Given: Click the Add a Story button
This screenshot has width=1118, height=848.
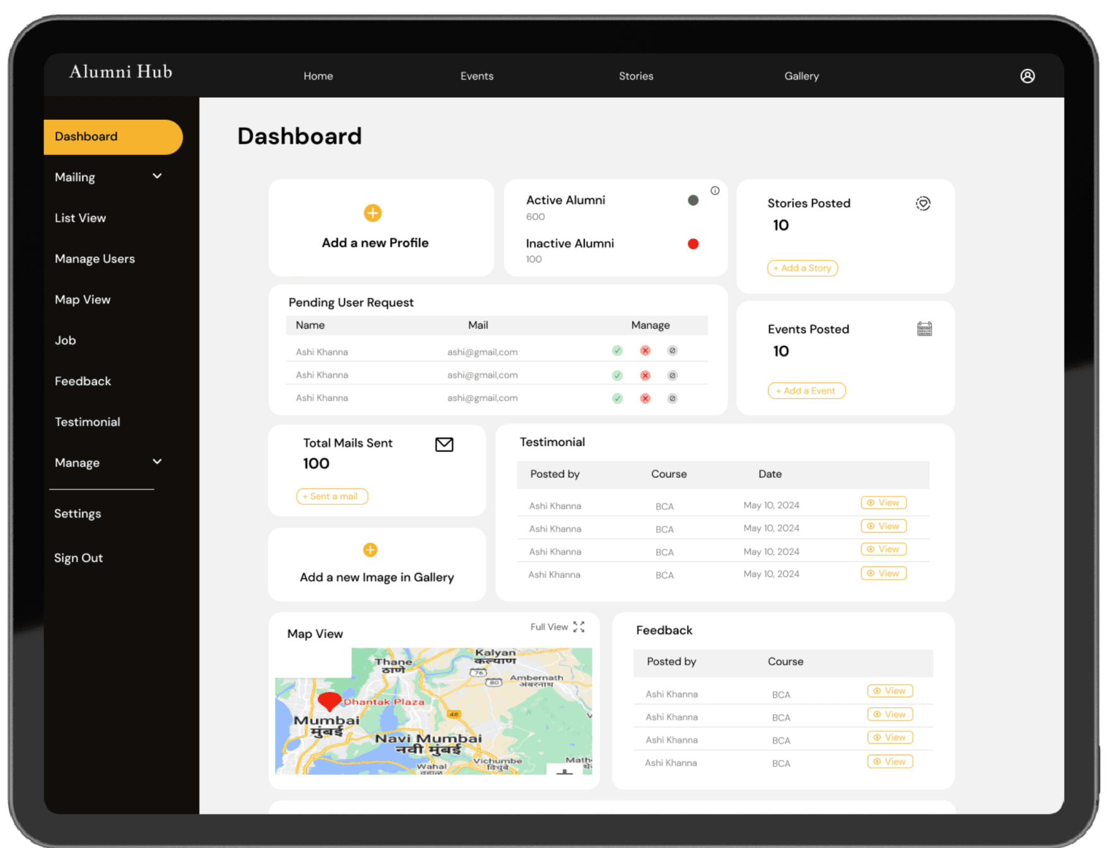Looking at the screenshot, I should click(802, 268).
